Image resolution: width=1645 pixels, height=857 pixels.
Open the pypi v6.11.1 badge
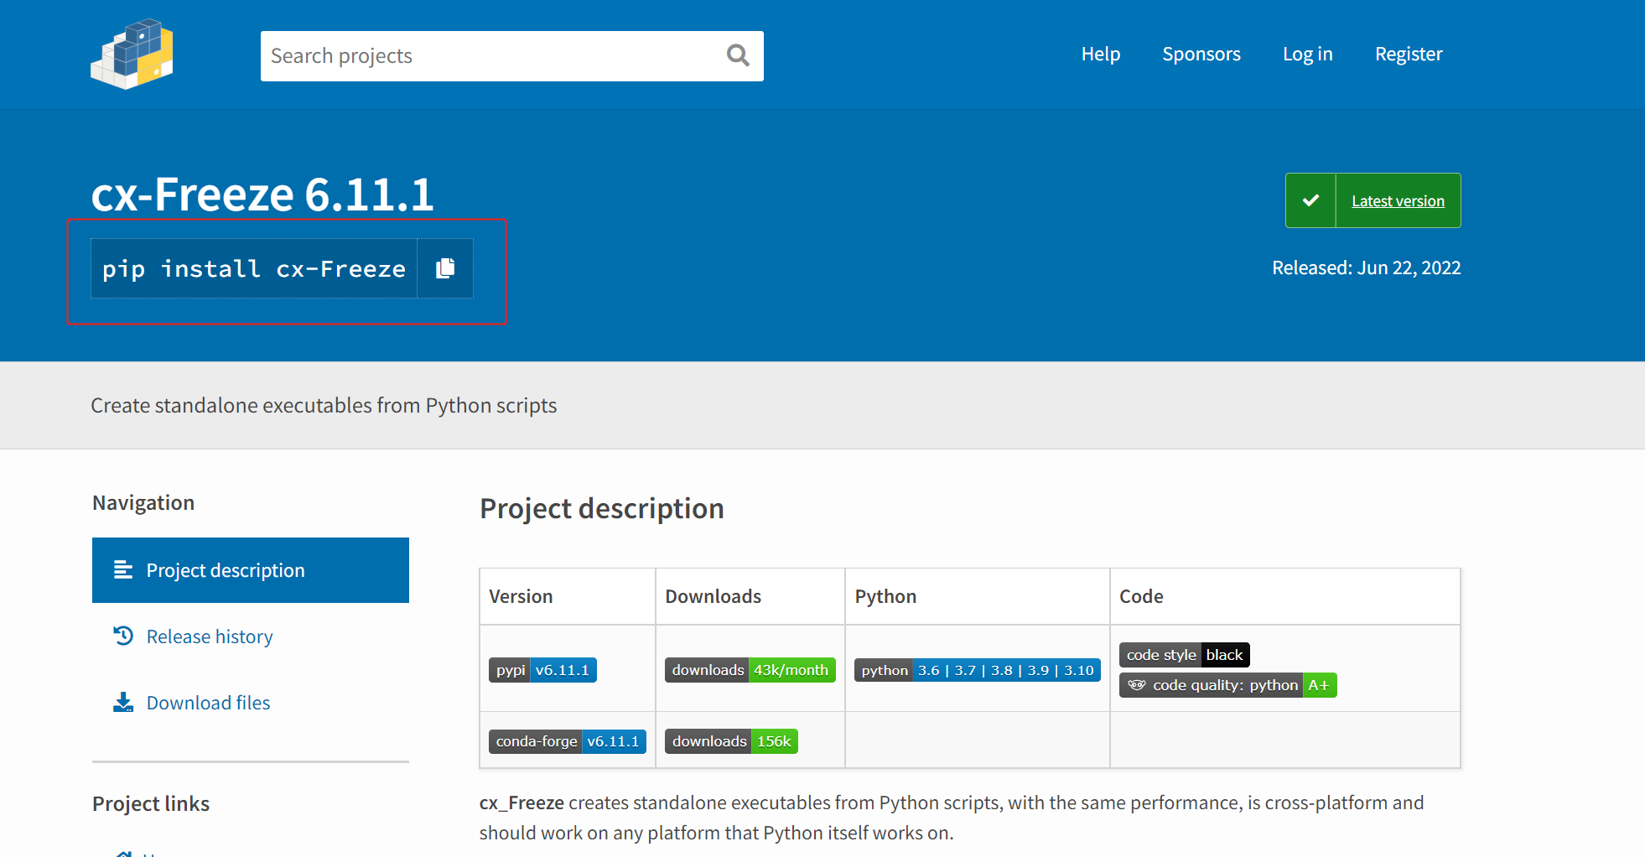[x=542, y=670]
